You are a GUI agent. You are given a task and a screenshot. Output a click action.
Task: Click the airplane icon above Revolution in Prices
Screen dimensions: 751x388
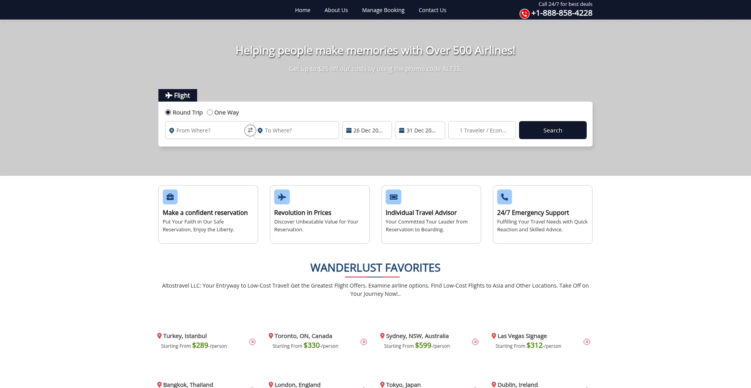click(x=282, y=197)
